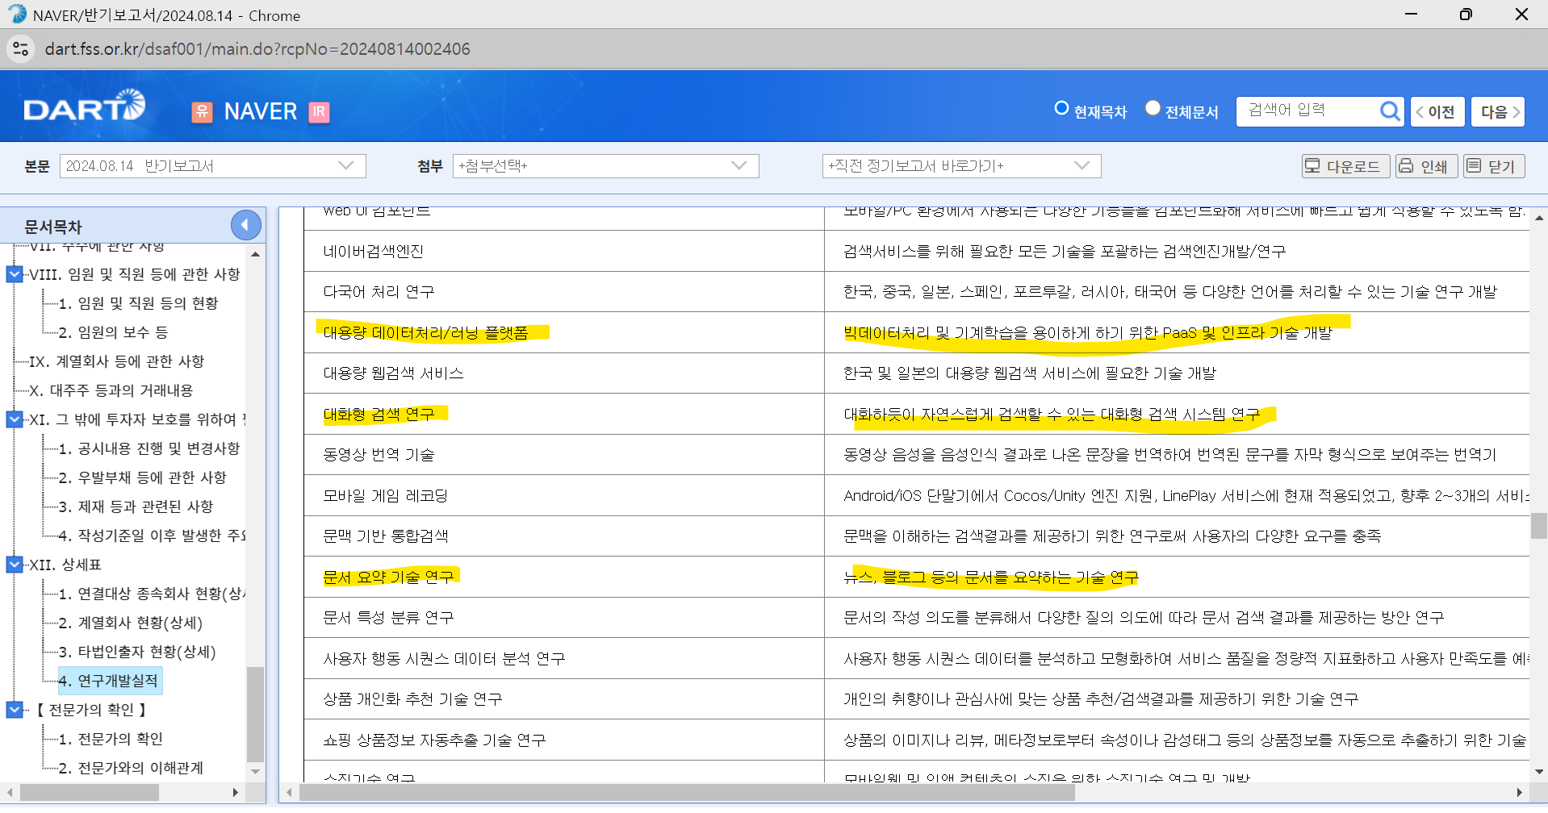The image size is (1548, 813).
Task: Open 2. 전문가와의 이해관계 item
Action: click(x=131, y=768)
